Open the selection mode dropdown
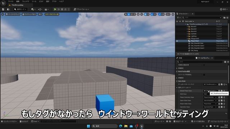The image size is (230, 129). tap(20, 9)
